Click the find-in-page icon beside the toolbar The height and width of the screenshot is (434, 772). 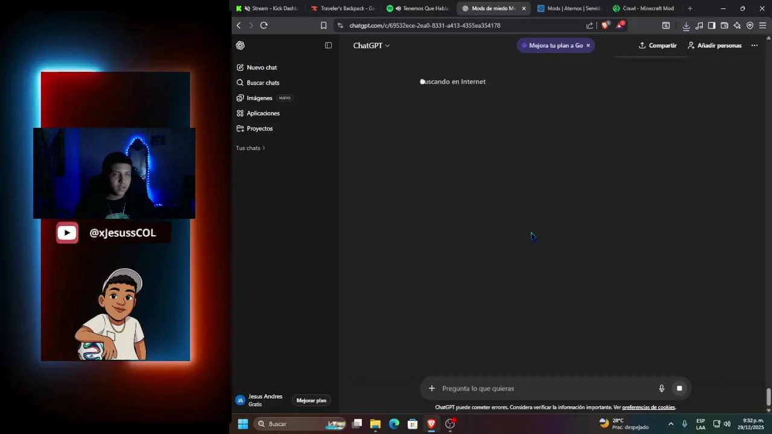point(666,25)
